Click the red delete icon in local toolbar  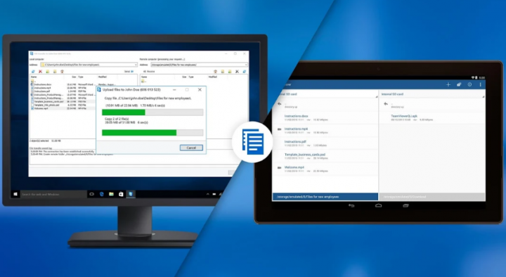[x=40, y=71]
